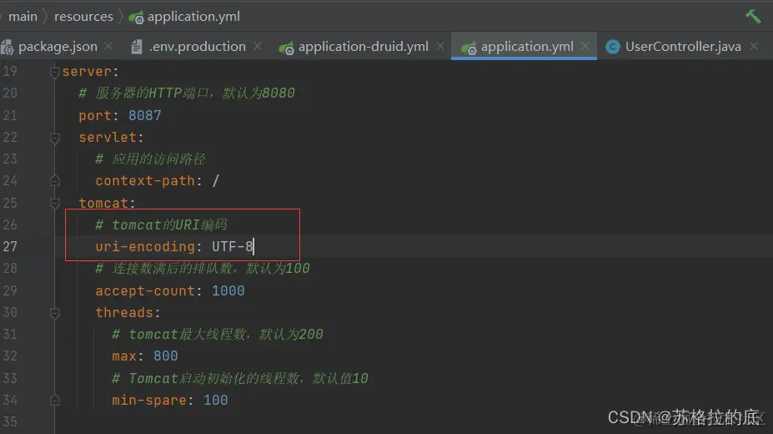Click the comment '# tomcat的URI编码'

coord(161,225)
